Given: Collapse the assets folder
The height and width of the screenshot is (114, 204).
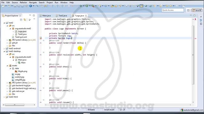Looking at the screenshot, I should 7,66.
